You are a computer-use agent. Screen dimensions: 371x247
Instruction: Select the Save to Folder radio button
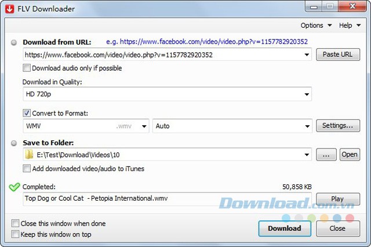click(x=14, y=143)
